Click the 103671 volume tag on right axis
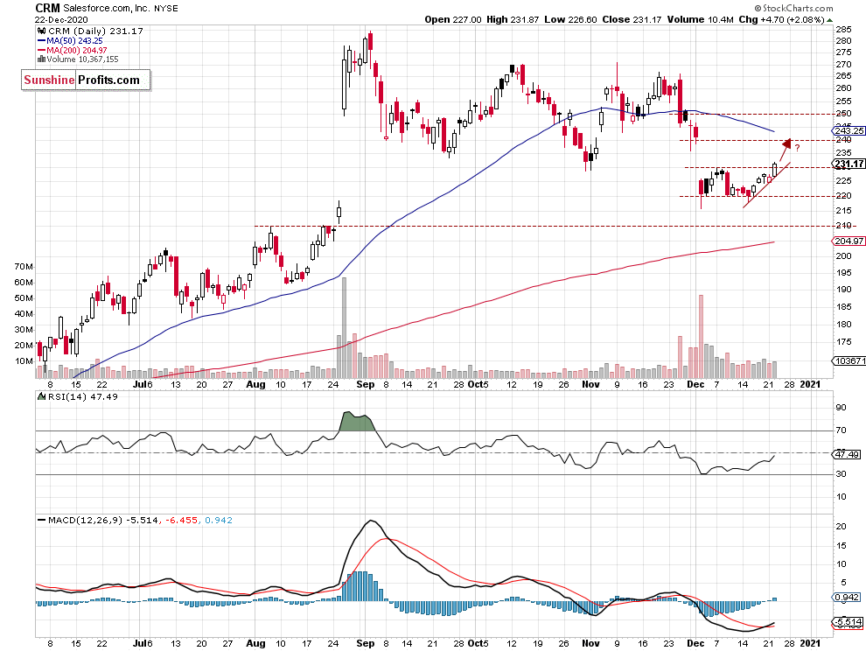 coord(849,360)
